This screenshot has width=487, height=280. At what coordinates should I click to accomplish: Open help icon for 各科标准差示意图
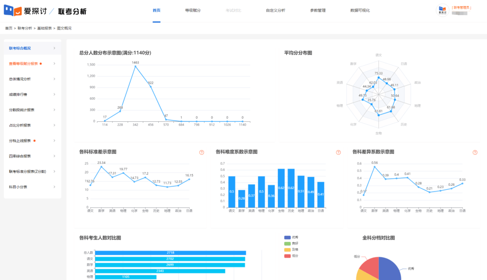pyautogui.click(x=201, y=152)
